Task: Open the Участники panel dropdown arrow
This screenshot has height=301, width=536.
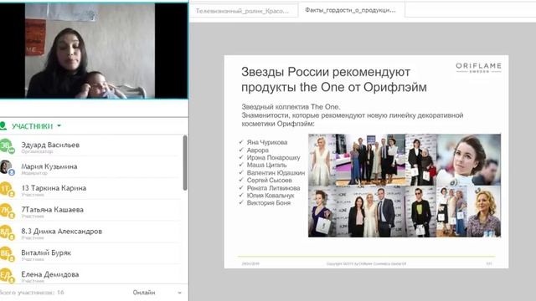Action: pos(59,126)
